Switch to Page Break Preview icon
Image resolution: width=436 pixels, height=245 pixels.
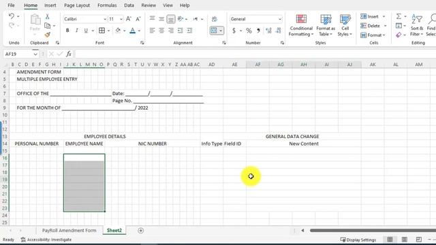click(x=418, y=240)
